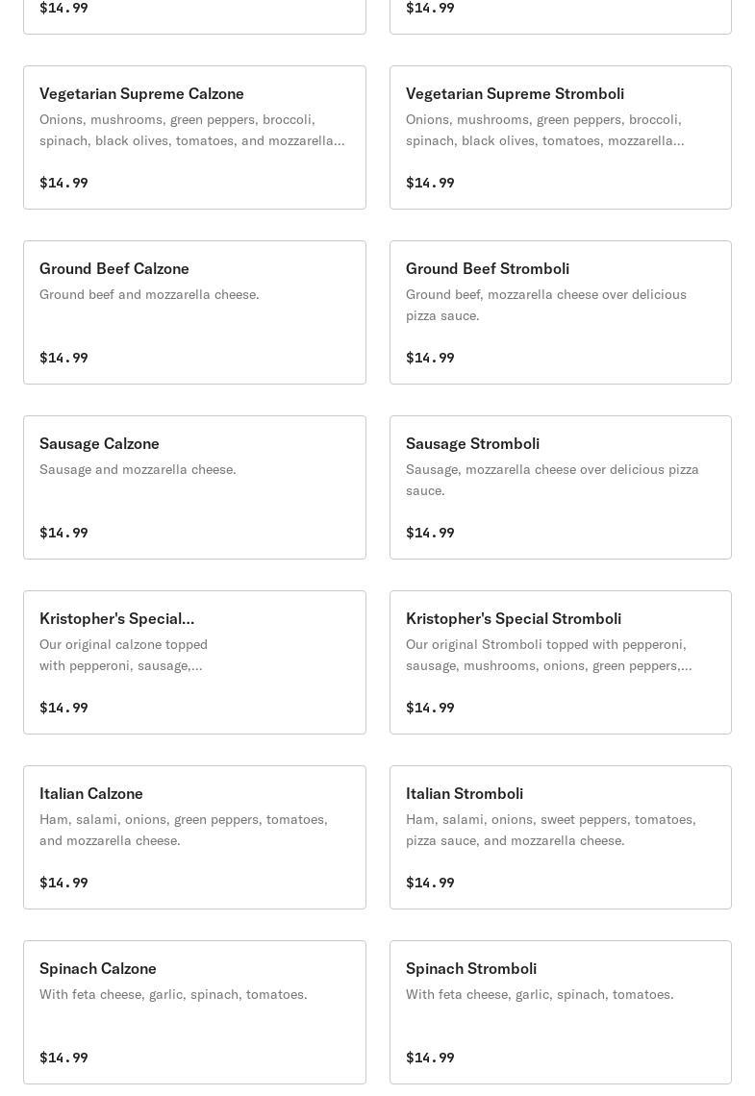Open Kristopher's Special calzone card
This screenshot has width=755, height=1096.
(x=194, y=662)
